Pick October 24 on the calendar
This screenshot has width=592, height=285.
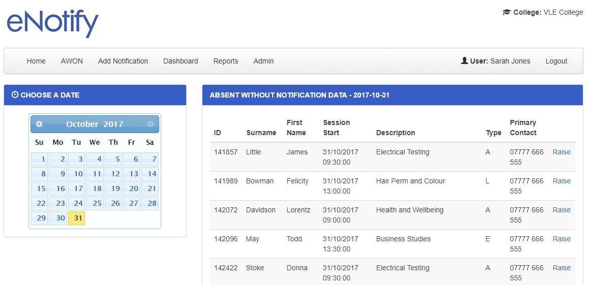pyautogui.click(x=76, y=203)
